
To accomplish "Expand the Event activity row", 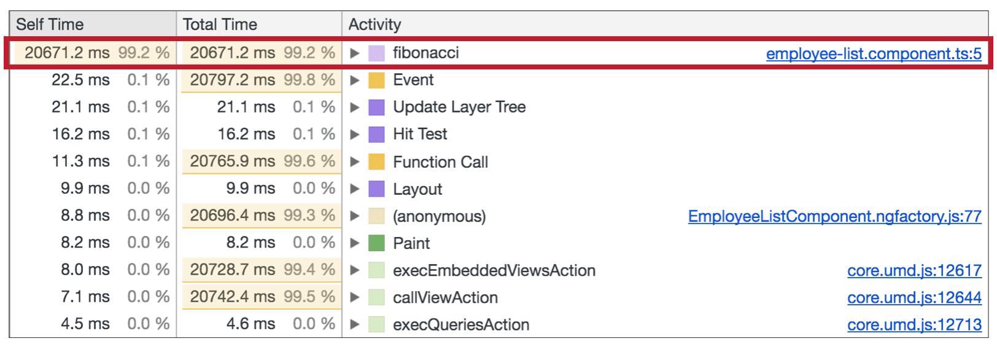I will point(354,80).
